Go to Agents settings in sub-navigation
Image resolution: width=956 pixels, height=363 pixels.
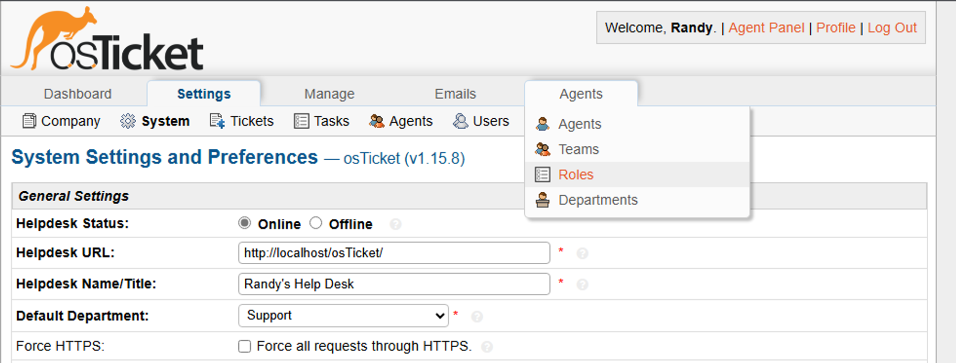(401, 121)
